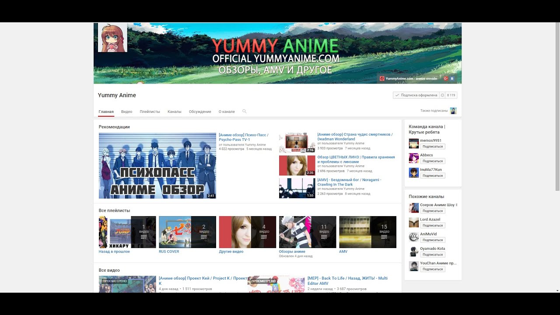Click the Lord Azazel channel name
Screen dimensions: 560x315
click(x=430, y=220)
